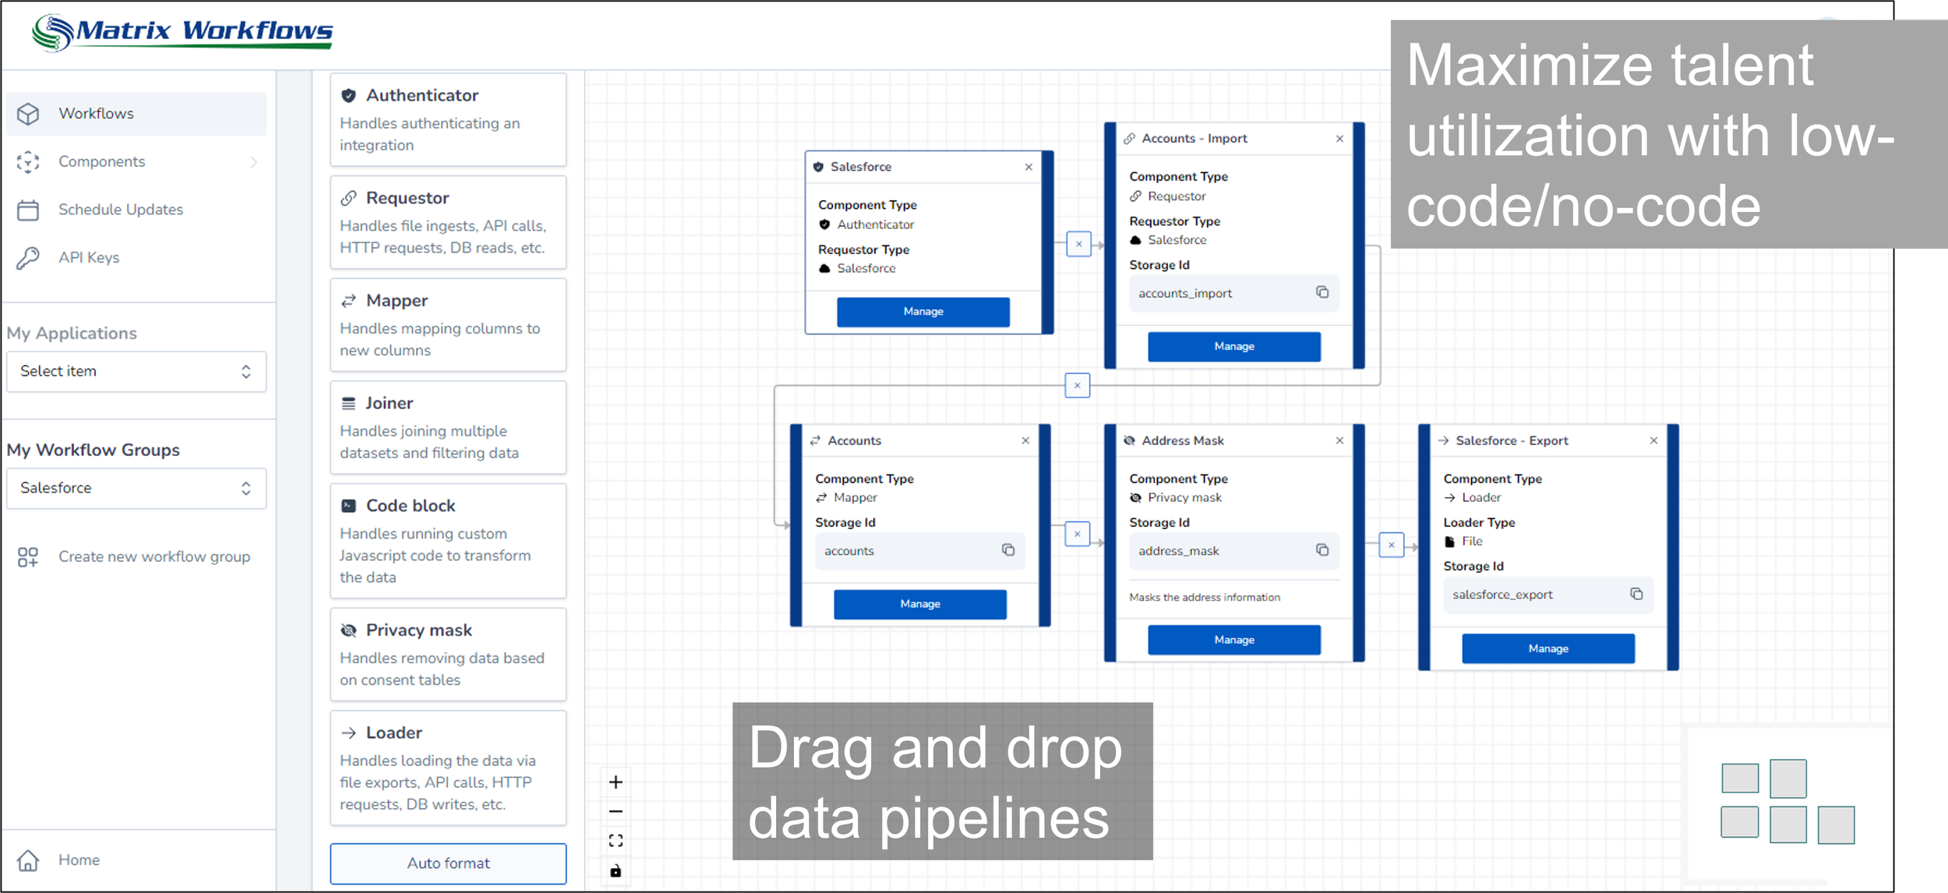
Task: Click Create new workflow group
Action: pyautogui.click(x=154, y=557)
